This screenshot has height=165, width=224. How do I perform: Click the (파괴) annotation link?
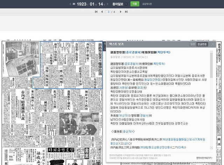click(140, 88)
